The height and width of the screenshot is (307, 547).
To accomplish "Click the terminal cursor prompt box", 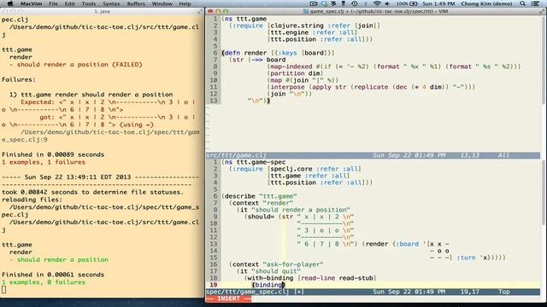I will [x=3, y=290].
